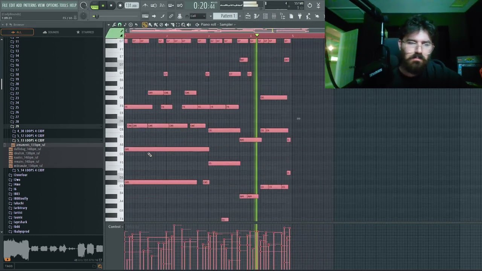The image size is (482, 271).
Task: Open the Piano roll - Sampler target dropdown
Action: [x=218, y=25]
